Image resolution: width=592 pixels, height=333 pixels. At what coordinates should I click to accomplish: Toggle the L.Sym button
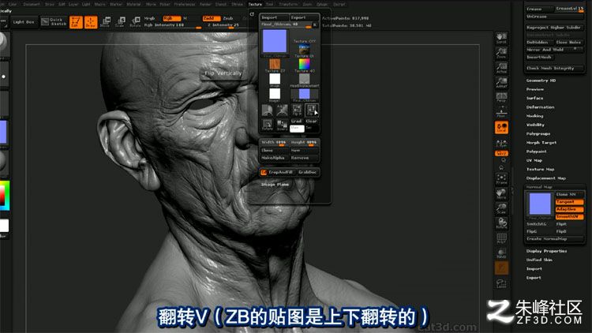(x=501, y=143)
